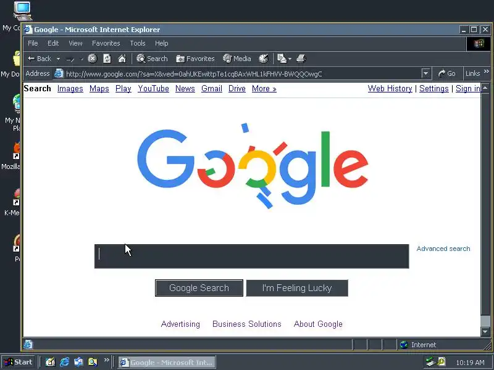494x370 pixels.
Task: Click the Windows flag throbber icon
Action: tap(478, 43)
